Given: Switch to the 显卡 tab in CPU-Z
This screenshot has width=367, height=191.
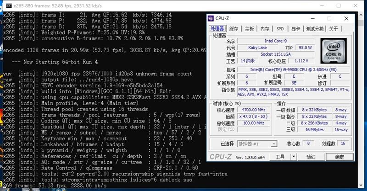Looking at the screenshot, I should [295, 29].
